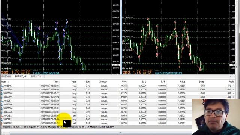This screenshot has height=135, width=240.
Task: Click the lot size 1.40 cell
Action: click(88, 119)
